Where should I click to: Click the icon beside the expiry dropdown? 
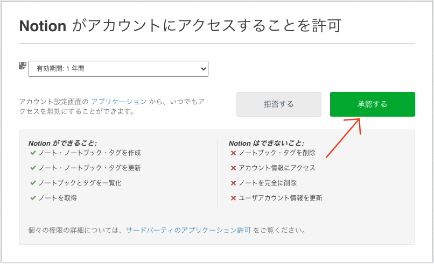click(23, 66)
